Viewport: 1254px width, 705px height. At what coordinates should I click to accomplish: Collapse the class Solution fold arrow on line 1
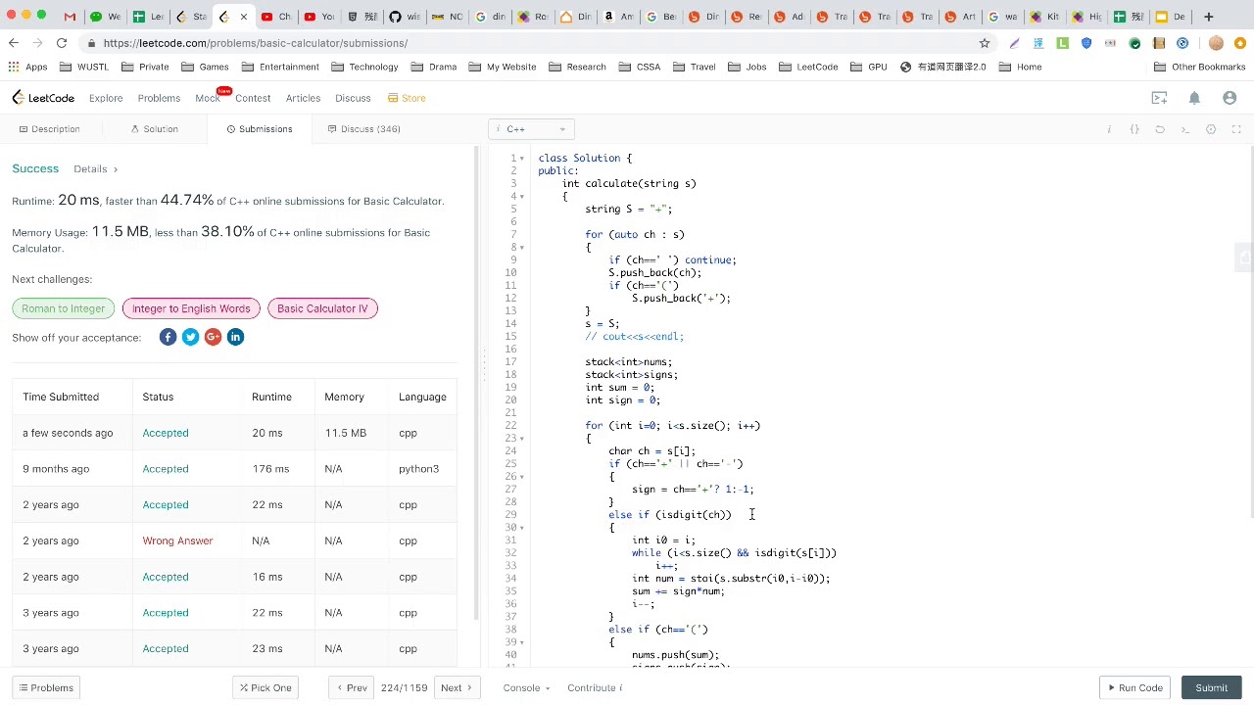(x=522, y=159)
